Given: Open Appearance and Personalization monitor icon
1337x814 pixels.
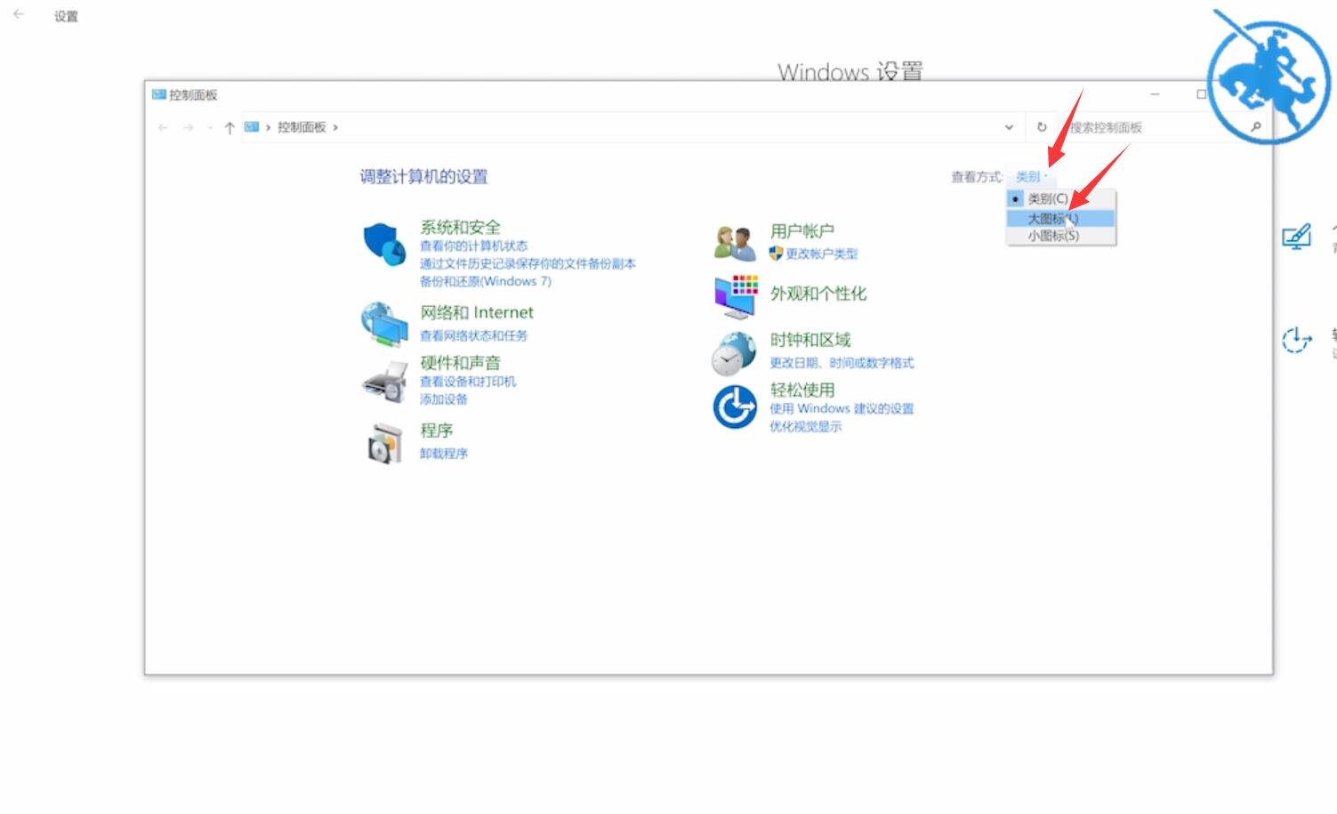Looking at the screenshot, I should [736, 296].
